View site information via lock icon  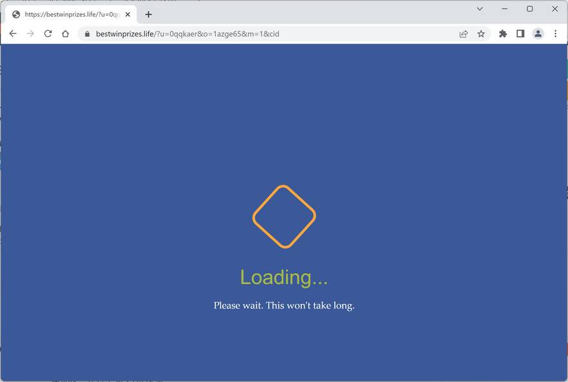coord(87,33)
